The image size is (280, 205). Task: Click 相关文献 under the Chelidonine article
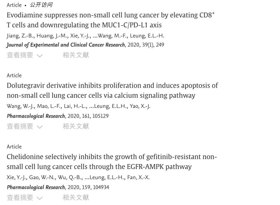[x=76, y=197]
